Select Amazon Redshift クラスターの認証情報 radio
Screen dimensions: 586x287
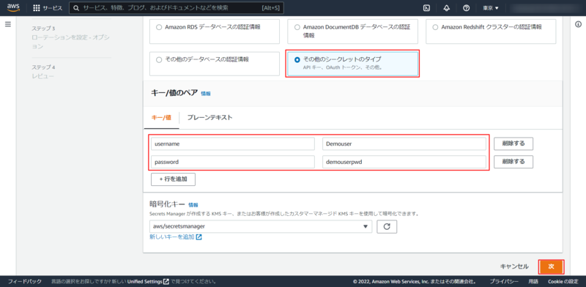(435, 27)
